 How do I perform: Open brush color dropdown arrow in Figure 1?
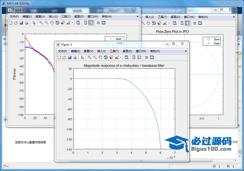coord(72,23)
